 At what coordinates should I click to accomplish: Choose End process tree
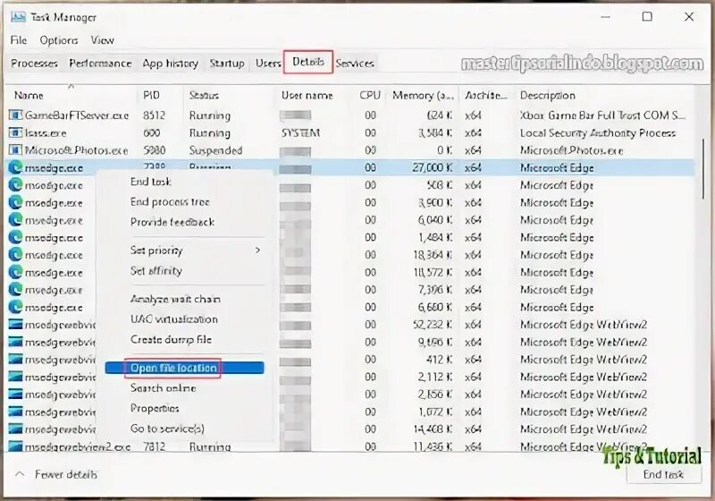pyautogui.click(x=170, y=201)
